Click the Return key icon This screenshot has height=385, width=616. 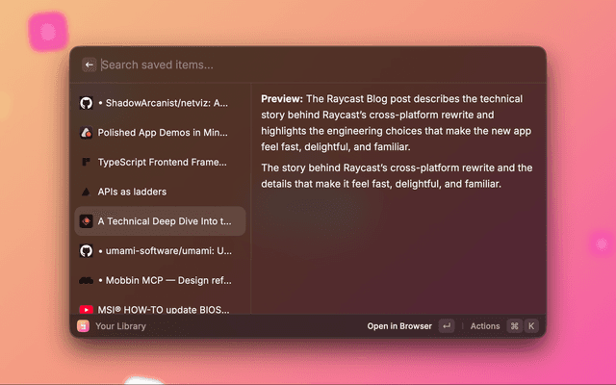point(447,326)
